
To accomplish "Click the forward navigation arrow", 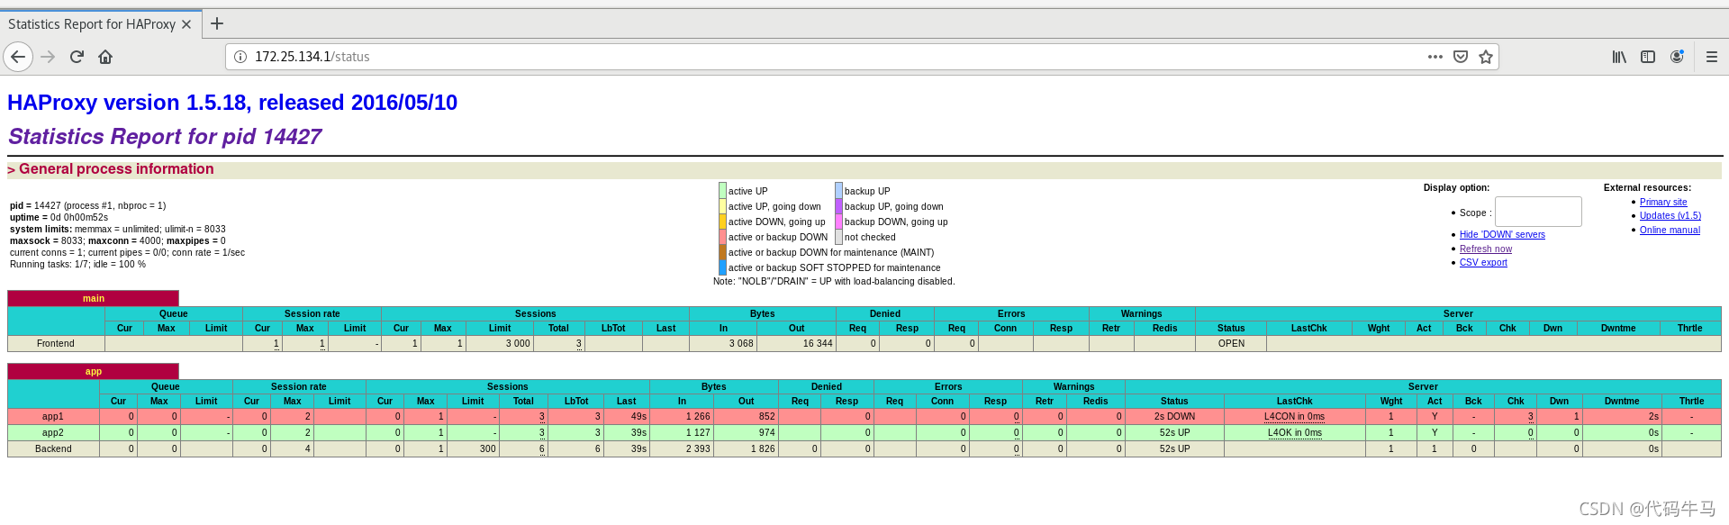I will coord(48,57).
